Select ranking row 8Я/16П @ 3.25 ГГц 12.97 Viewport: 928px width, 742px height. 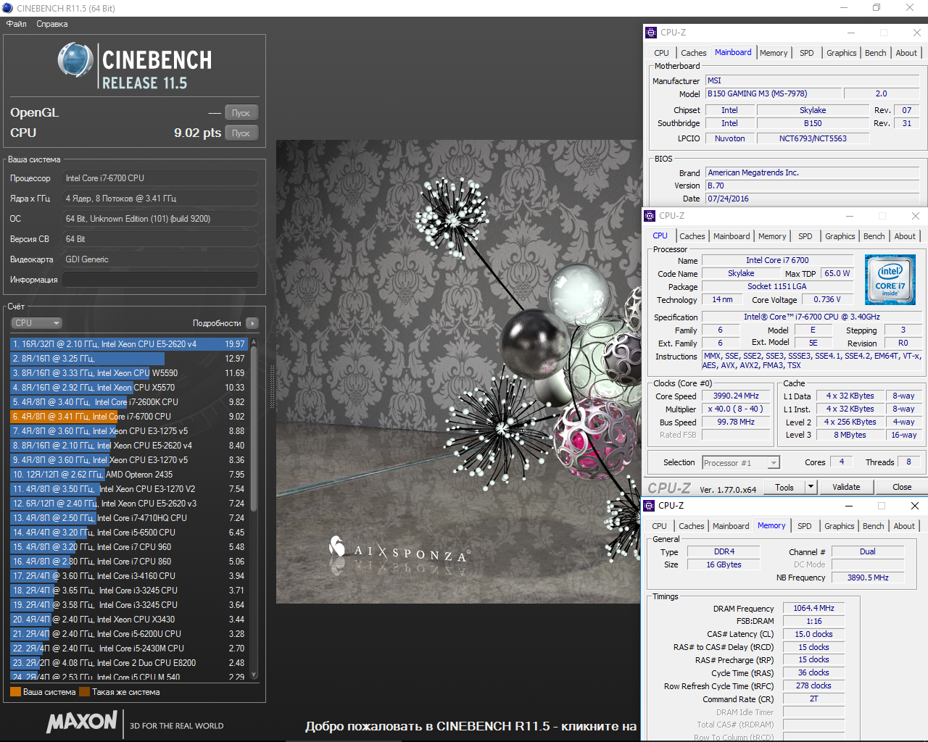coord(129,359)
